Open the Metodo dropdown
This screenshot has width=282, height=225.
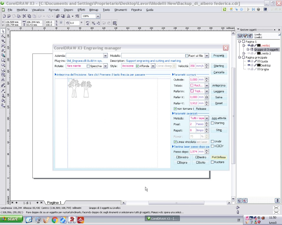tap(207, 118)
